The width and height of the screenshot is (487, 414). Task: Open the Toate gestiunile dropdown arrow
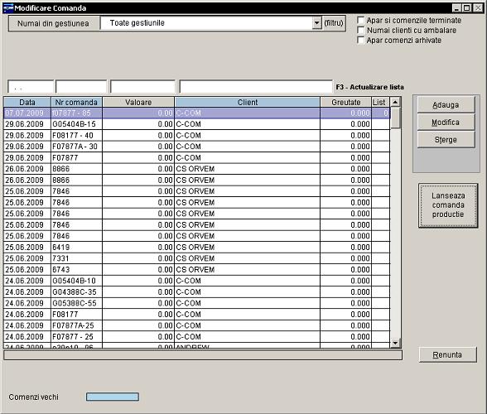pyautogui.click(x=316, y=23)
